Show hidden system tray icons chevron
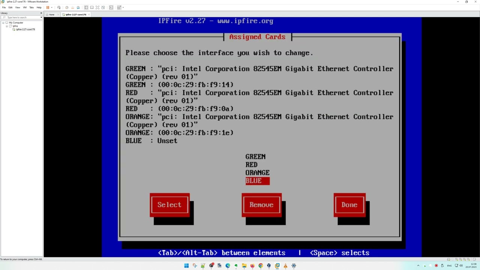 click(x=418, y=265)
